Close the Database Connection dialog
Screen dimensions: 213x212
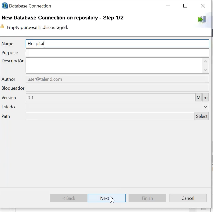click(x=203, y=6)
